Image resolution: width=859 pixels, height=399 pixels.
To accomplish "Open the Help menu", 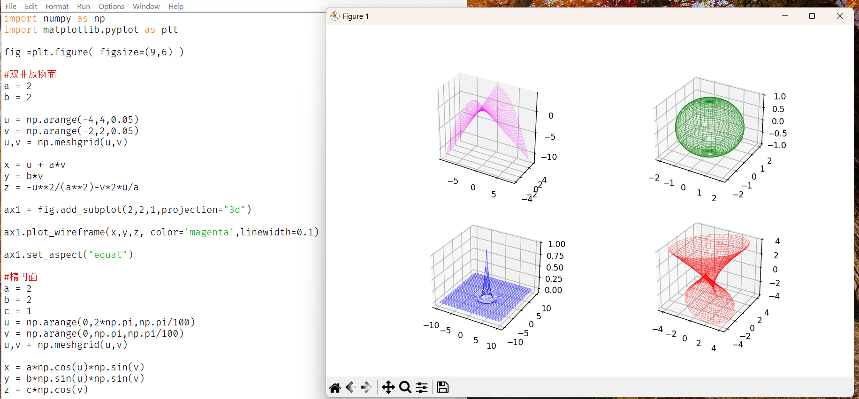I will (176, 6).
